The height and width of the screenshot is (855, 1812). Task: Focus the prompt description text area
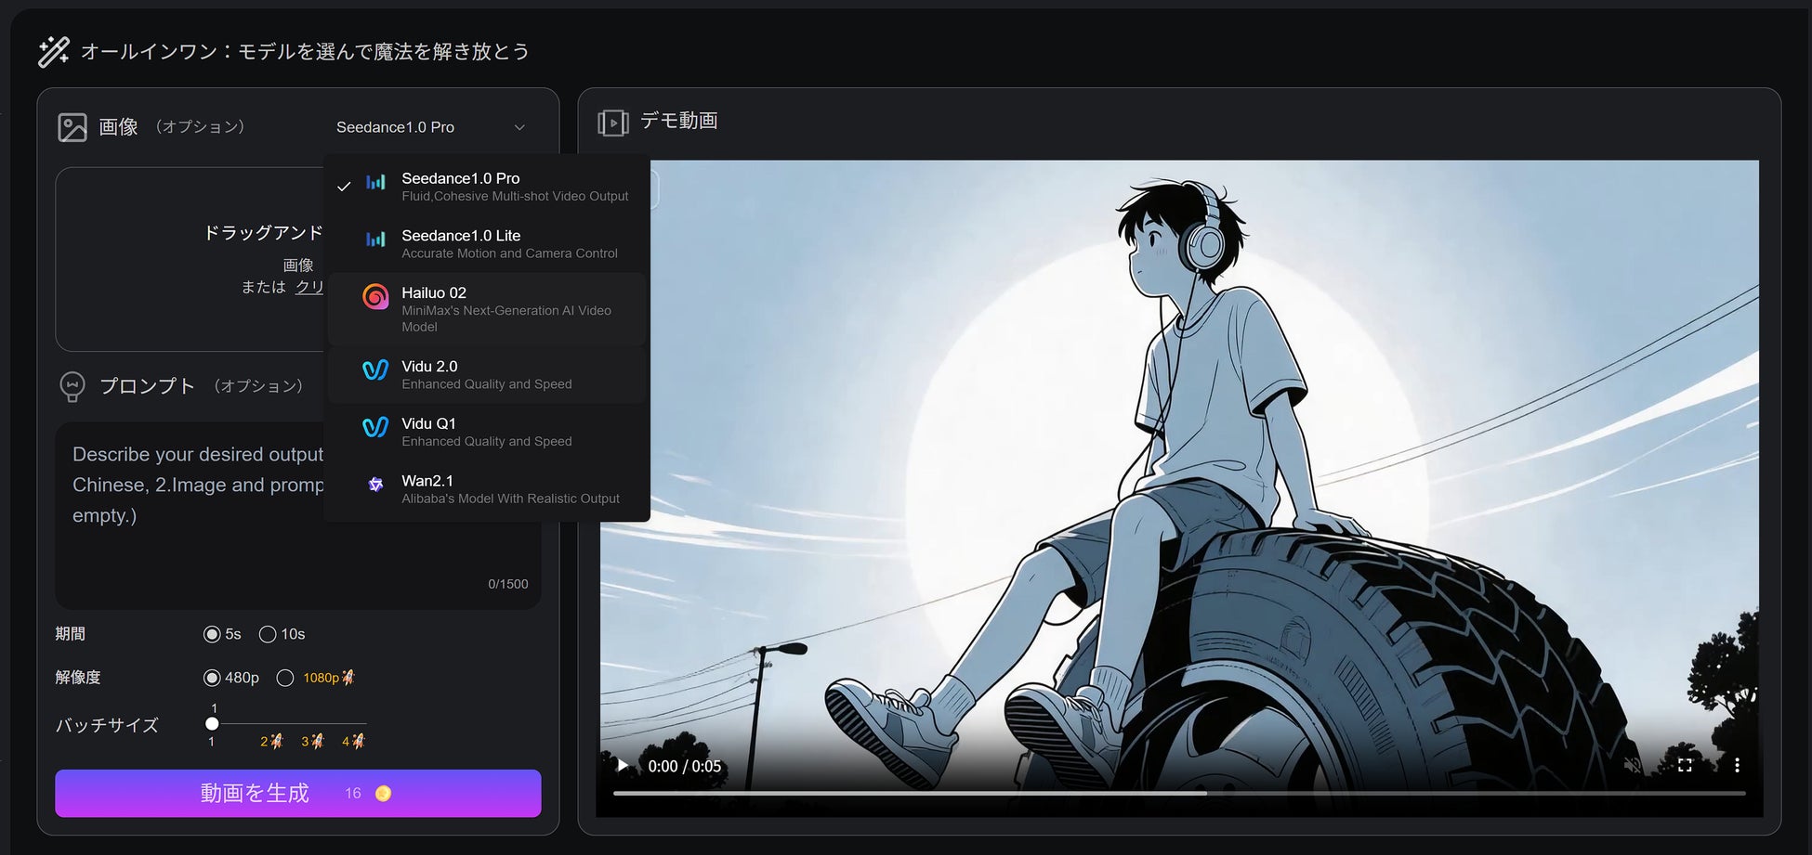[297, 515]
